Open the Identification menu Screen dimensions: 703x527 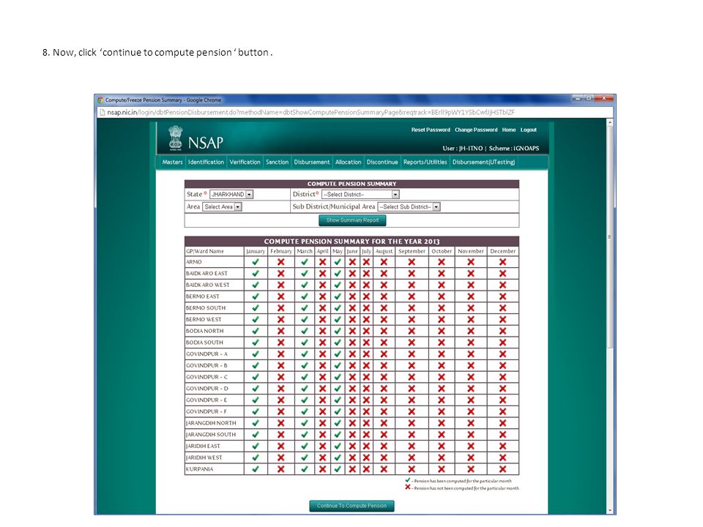pyautogui.click(x=207, y=162)
